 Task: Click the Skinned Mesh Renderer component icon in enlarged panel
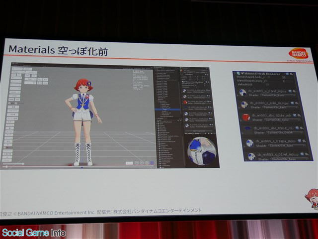(238, 73)
